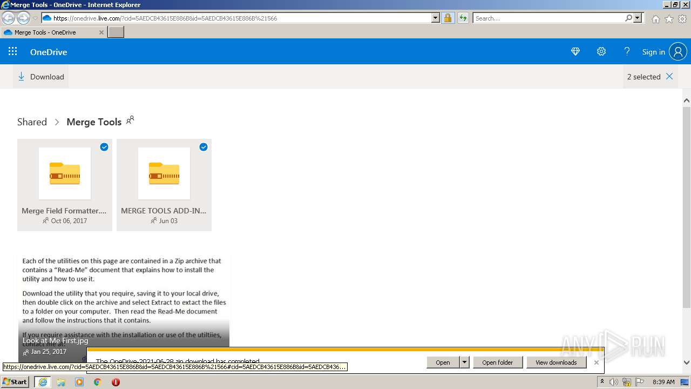Click the Sign in link
The height and width of the screenshot is (389, 691).
[x=653, y=52]
